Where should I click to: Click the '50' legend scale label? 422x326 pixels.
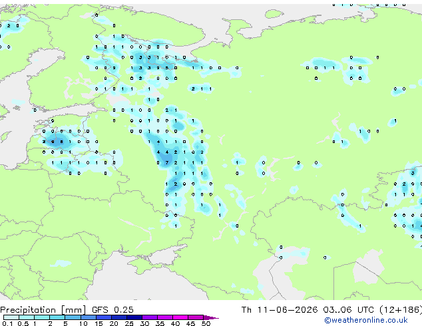pos(206,323)
